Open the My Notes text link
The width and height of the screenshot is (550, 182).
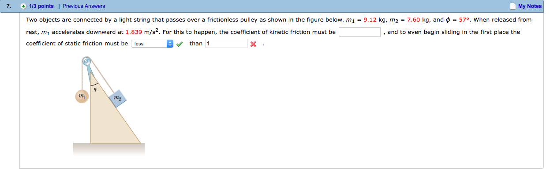[x=529, y=6]
